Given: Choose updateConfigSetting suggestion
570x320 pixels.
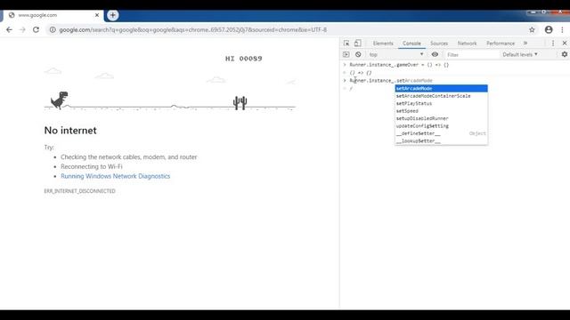Looking at the screenshot, I should click(442, 126).
